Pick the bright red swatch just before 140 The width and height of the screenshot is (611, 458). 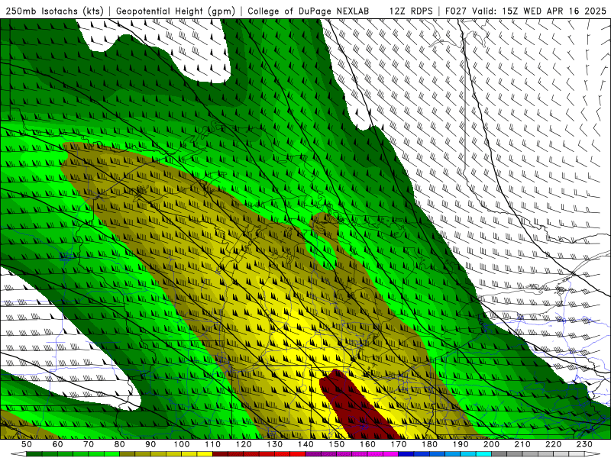coord(298,453)
